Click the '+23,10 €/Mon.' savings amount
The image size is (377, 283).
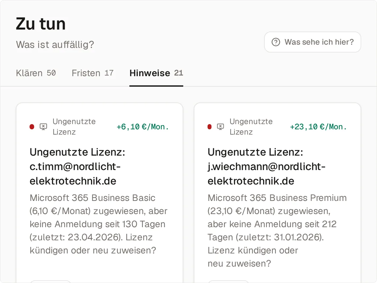318,127
